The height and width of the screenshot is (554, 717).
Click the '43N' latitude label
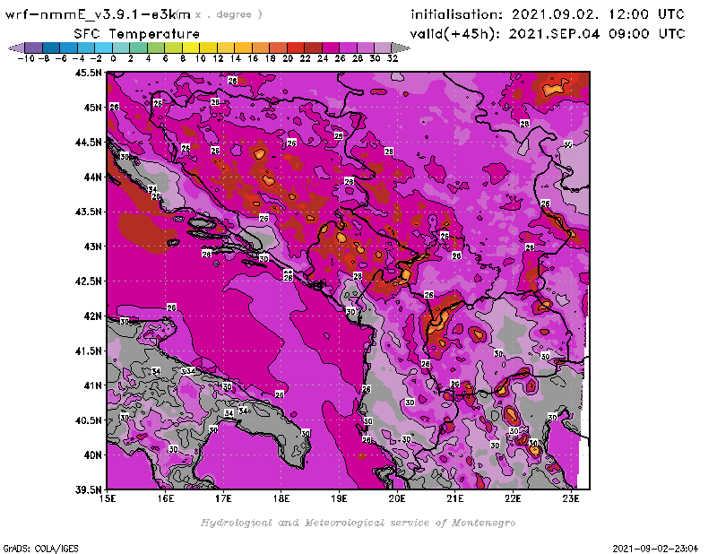point(92,247)
